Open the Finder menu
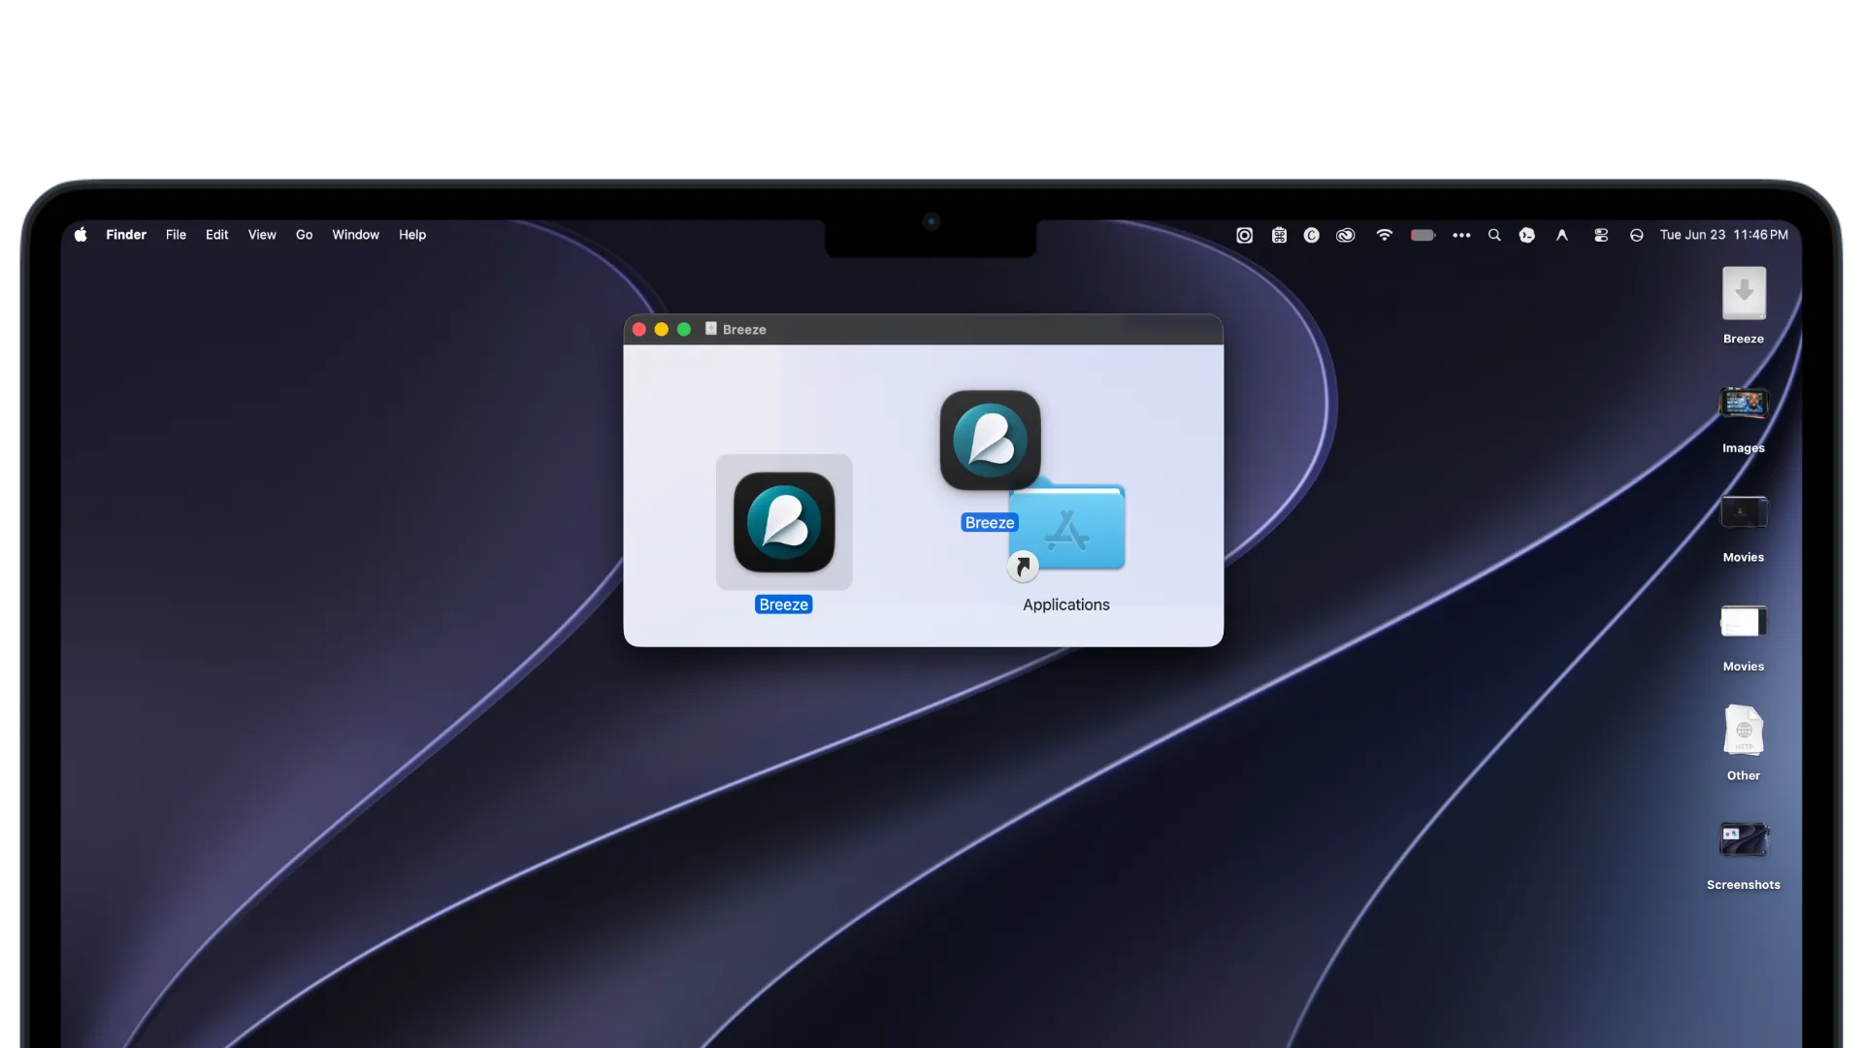 click(126, 235)
